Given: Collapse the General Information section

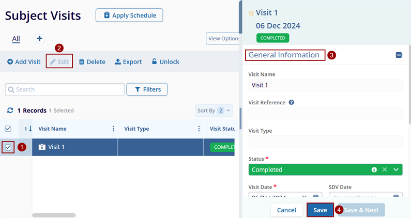Looking at the screenshot, I should click(399, 55).
